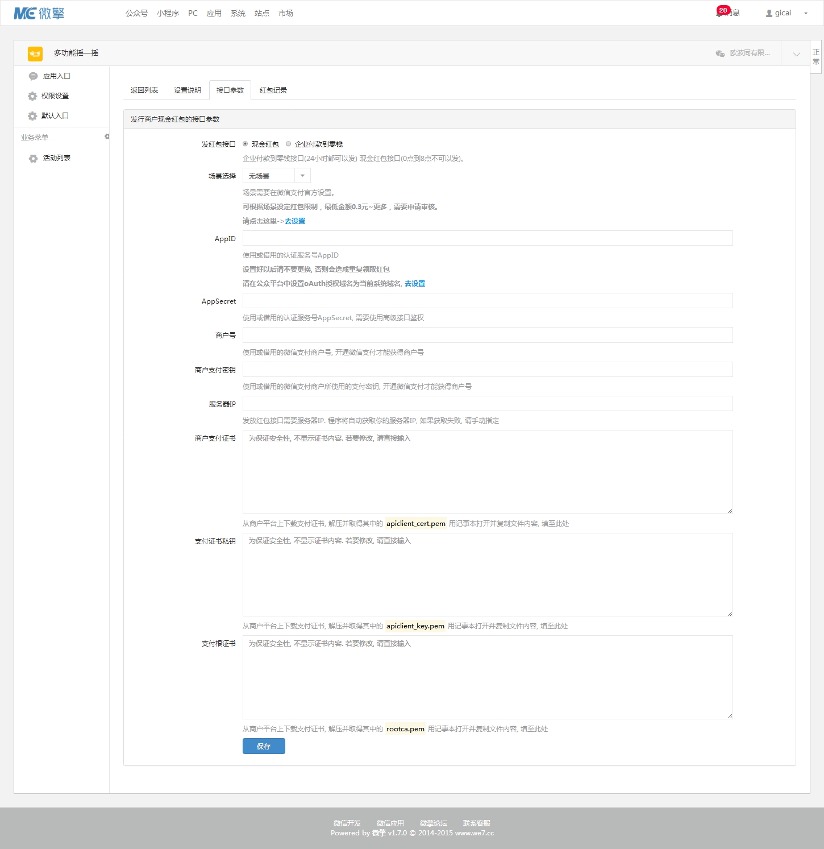Click the 服务器IP input field
The image size is (824, 849).
coord(488,404)
